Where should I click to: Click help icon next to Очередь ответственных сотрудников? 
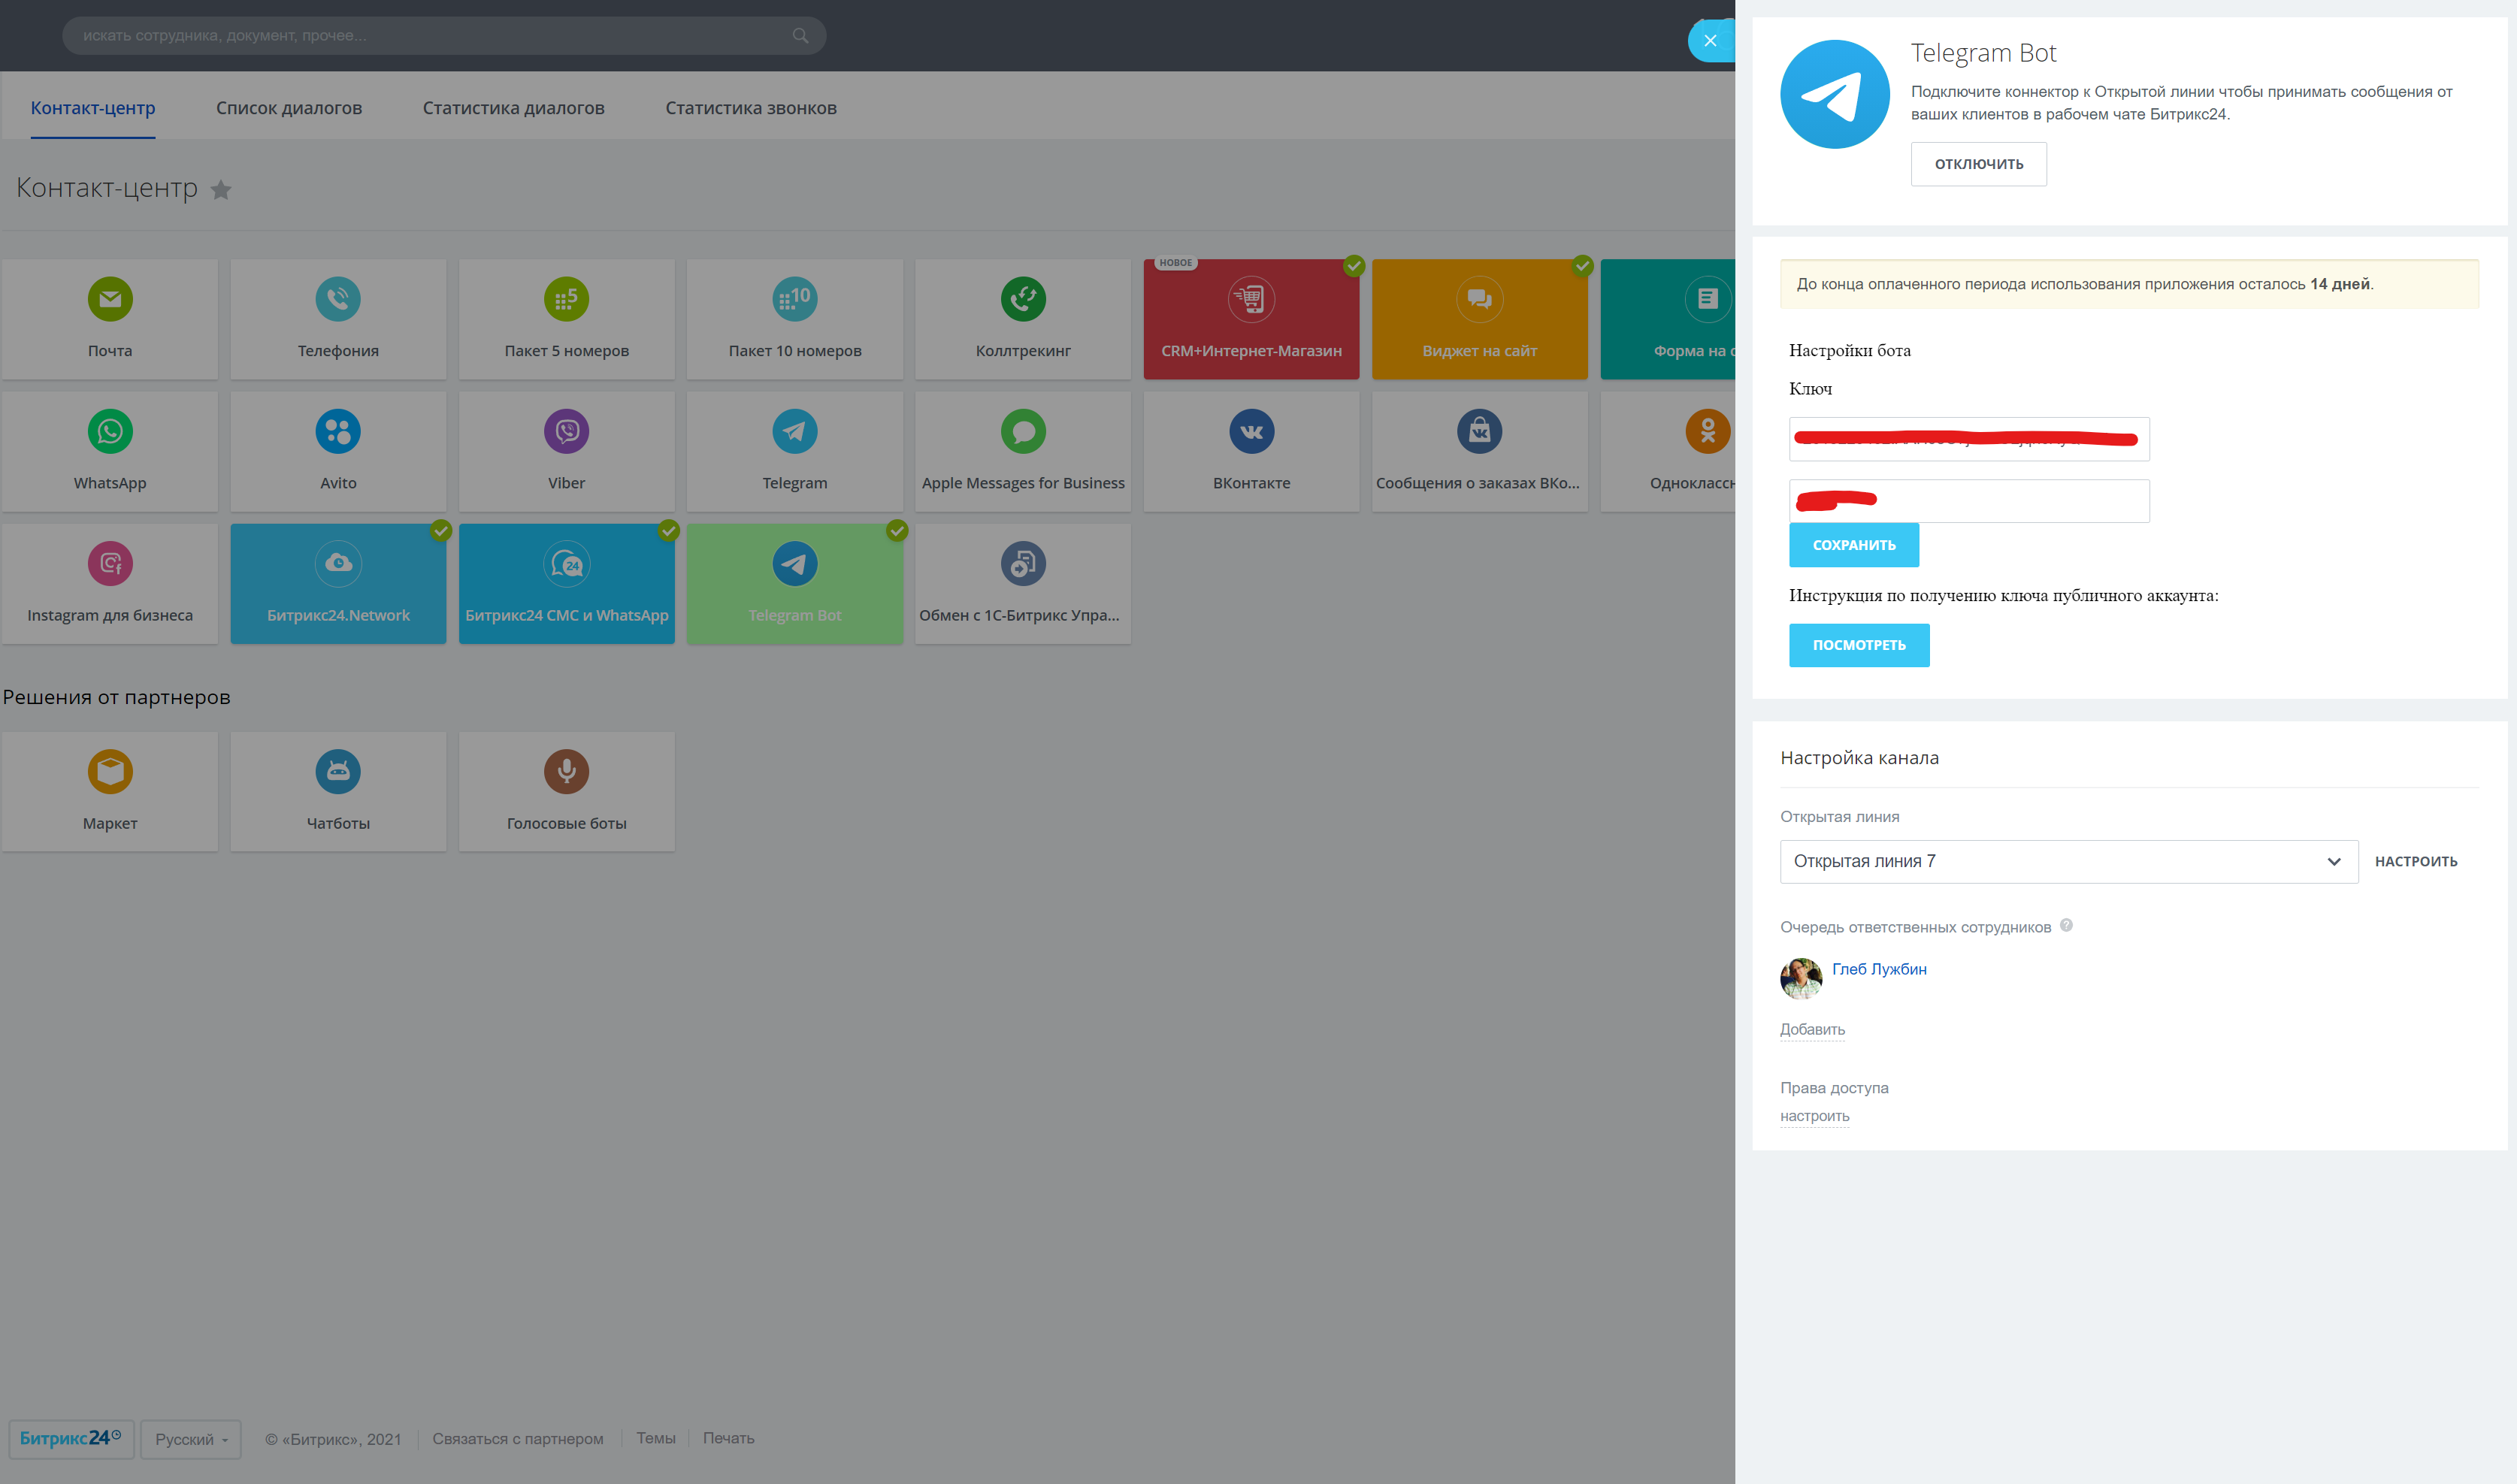click(x=2066, y=925)
